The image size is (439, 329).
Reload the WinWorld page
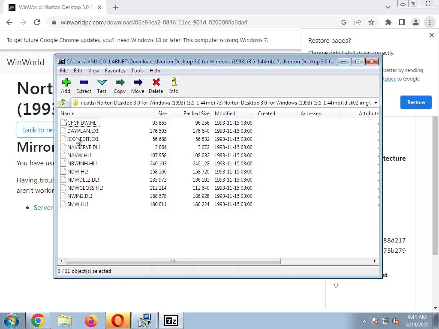tap(37, 22)
